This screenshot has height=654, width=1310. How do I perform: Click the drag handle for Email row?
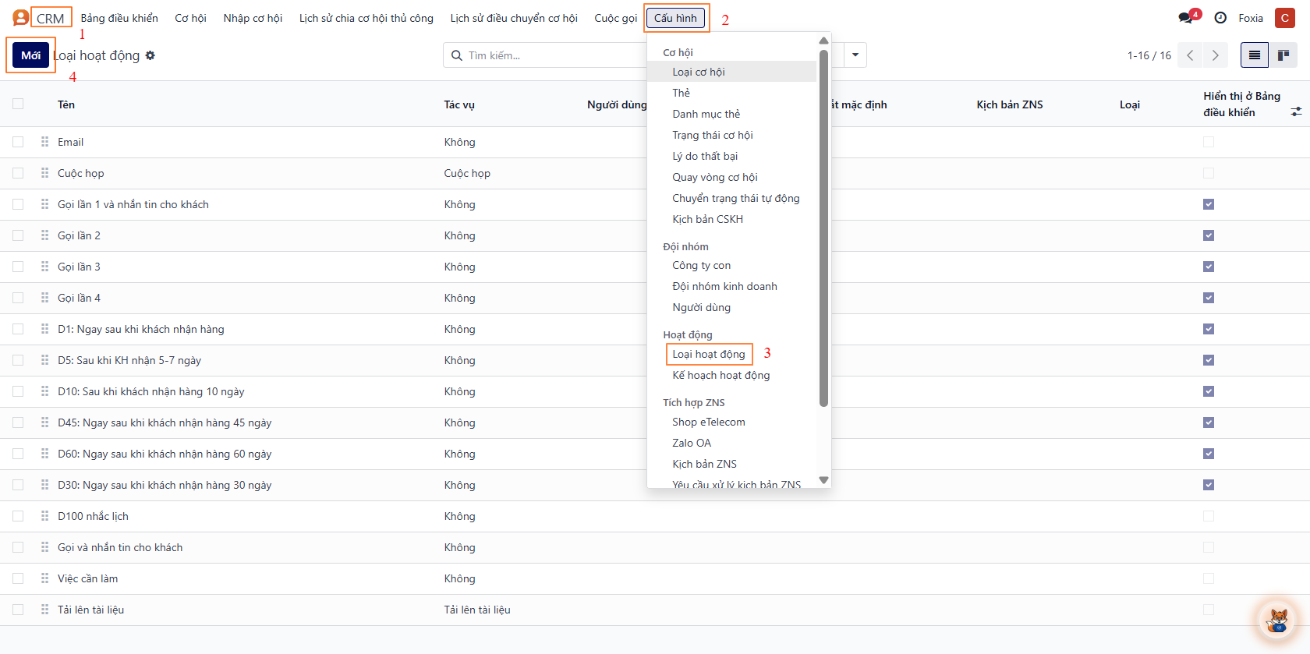(44, 142)
